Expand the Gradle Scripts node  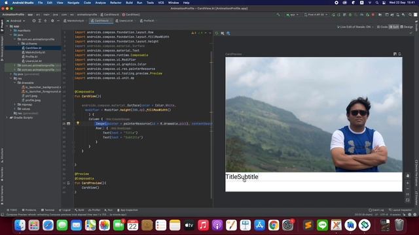(7, 117)
